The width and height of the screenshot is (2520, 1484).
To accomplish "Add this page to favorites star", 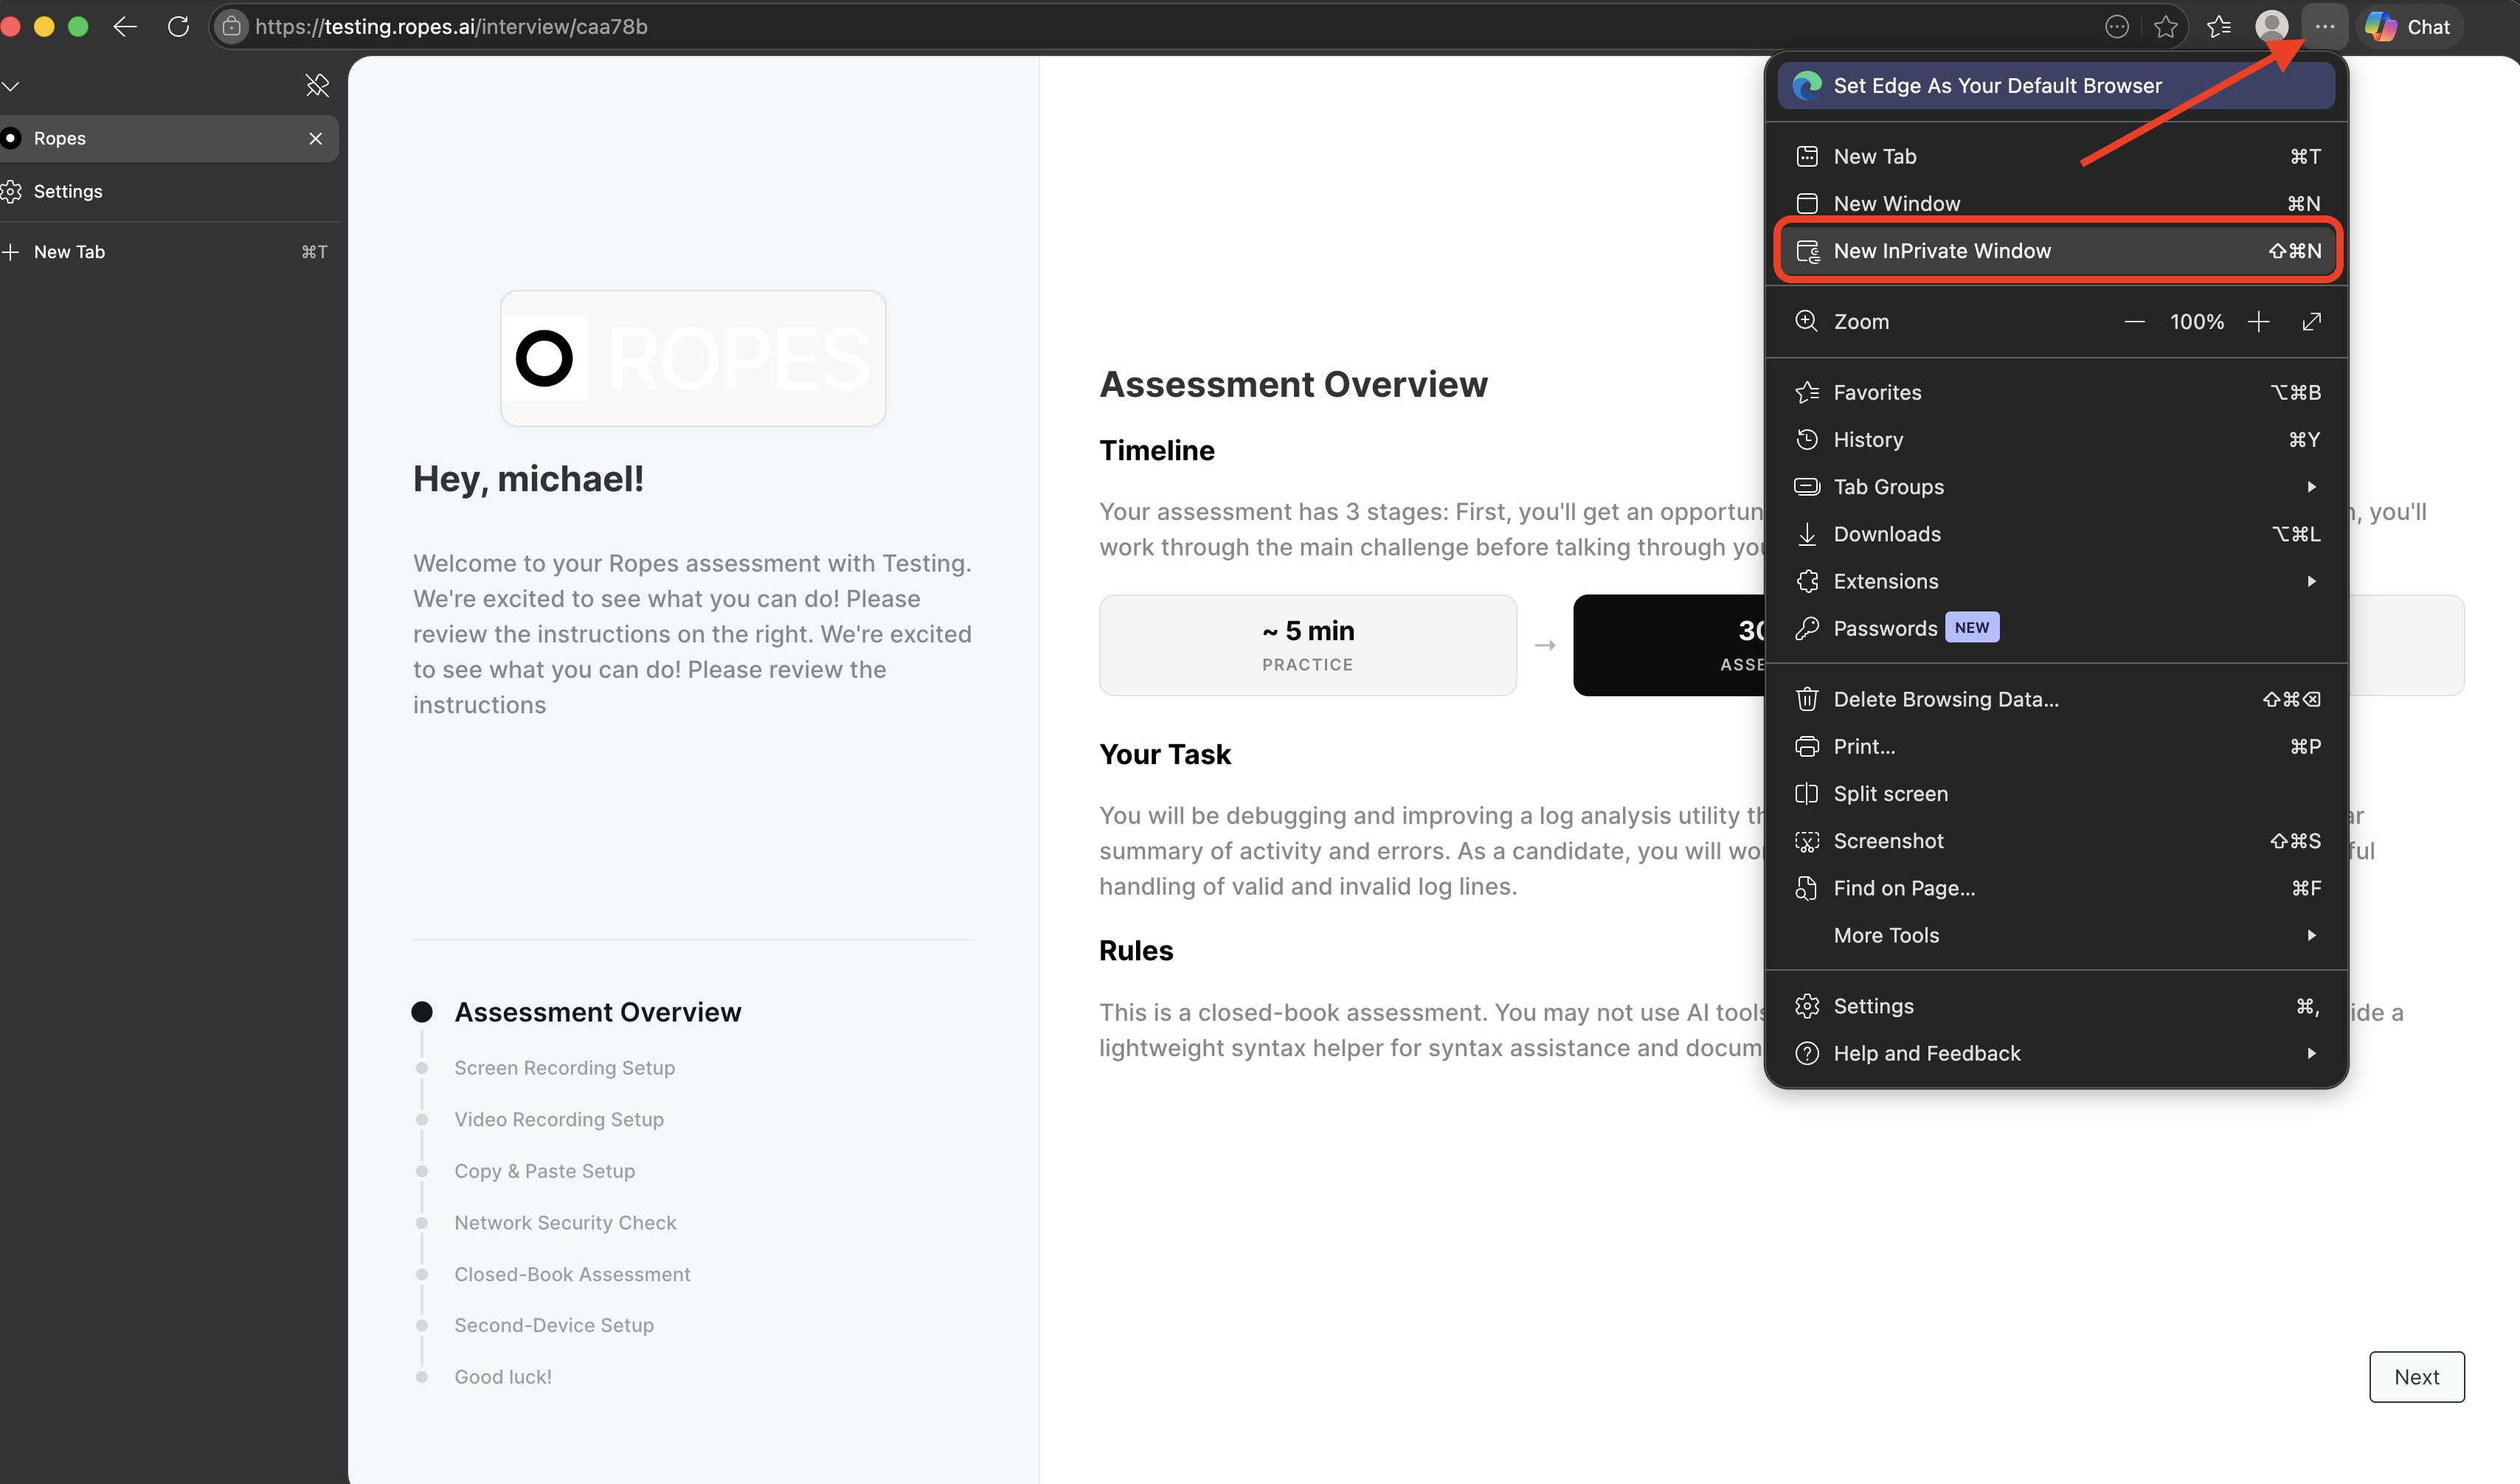I will click(2166, 27).
